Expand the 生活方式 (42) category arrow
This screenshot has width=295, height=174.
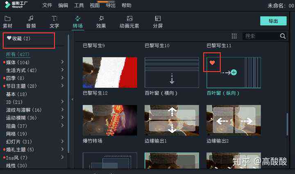62,70
